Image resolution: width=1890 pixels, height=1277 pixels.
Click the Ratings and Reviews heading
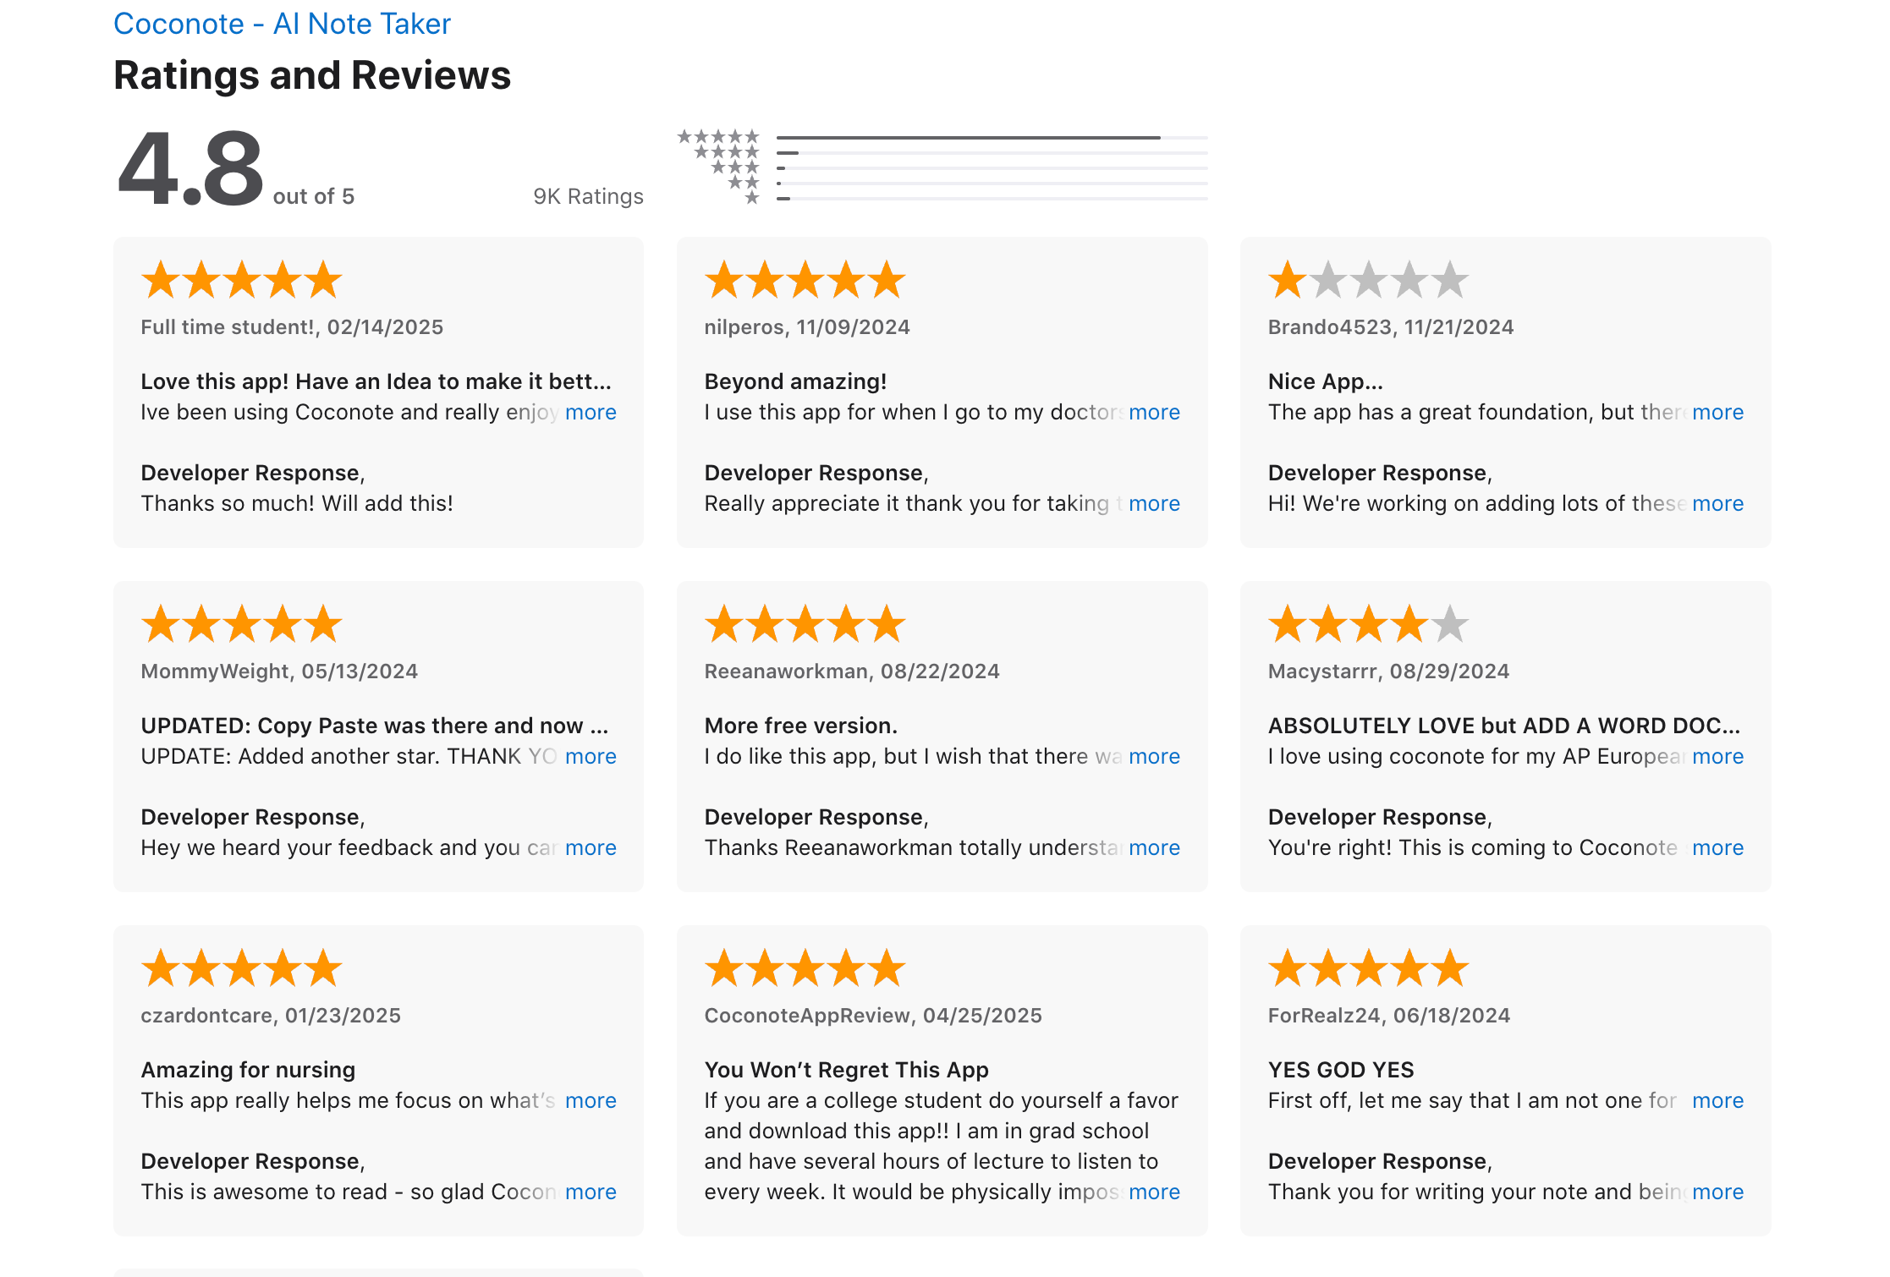click(x=312, y=75)
